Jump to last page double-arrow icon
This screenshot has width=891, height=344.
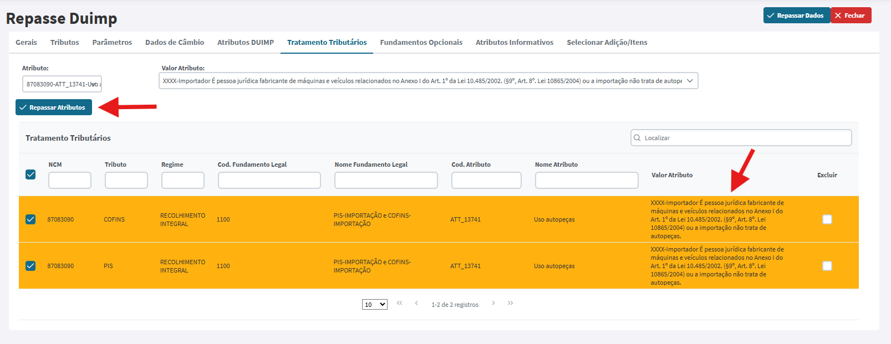coord(511,303)
